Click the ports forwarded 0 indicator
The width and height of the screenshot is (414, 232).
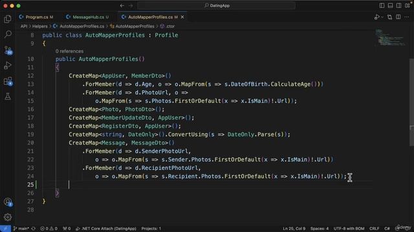click(67, 229)
